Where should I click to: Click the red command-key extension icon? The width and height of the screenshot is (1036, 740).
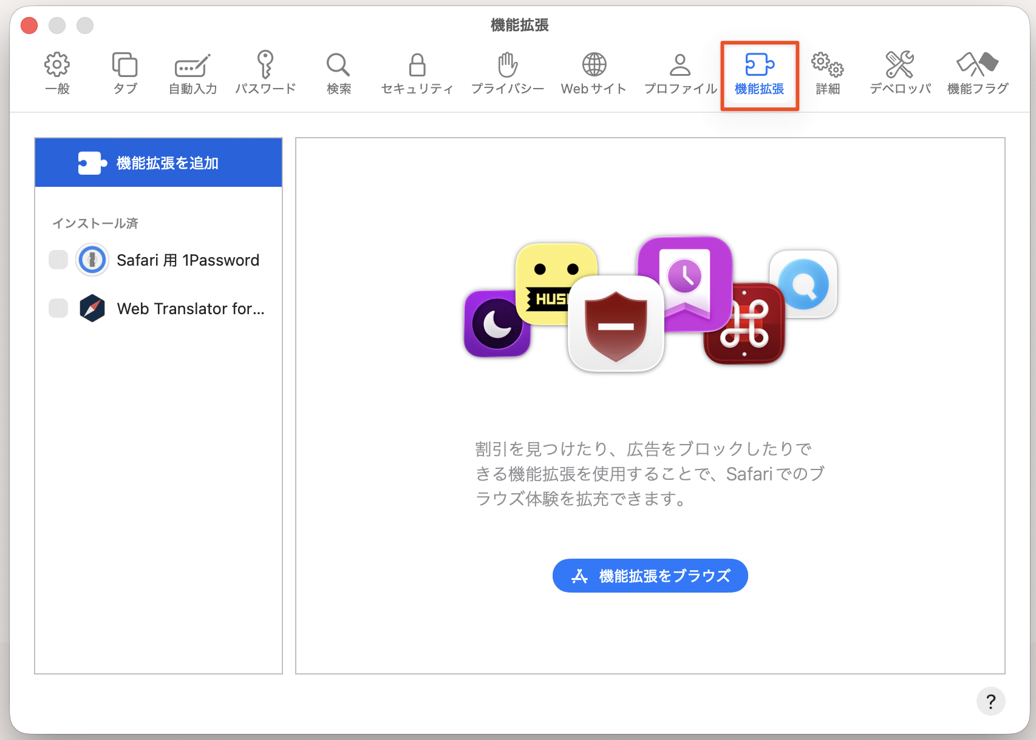click(x=745, y=323)
